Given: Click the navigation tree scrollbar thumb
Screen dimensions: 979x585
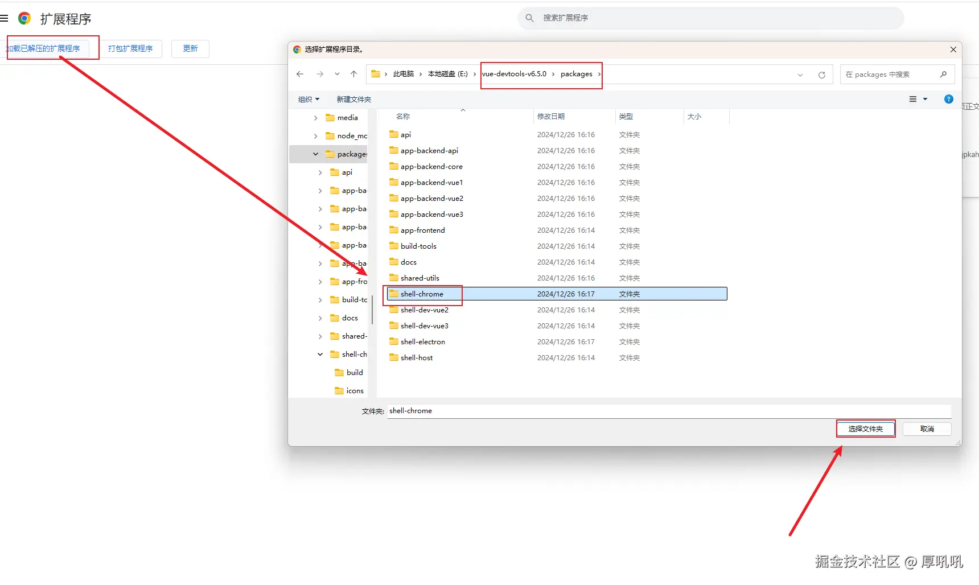Looking at the screenshot, I should 372,310.
